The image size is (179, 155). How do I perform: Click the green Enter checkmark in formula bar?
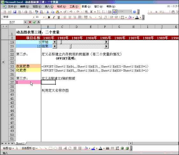[x=34, y=22]
